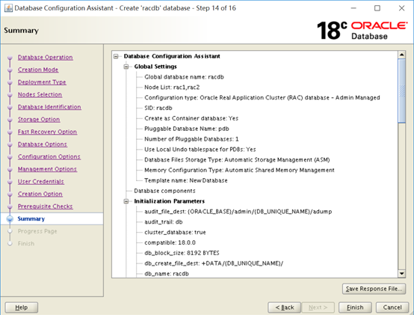Select 'Memory Configuration Type' row

coord(239,170)
